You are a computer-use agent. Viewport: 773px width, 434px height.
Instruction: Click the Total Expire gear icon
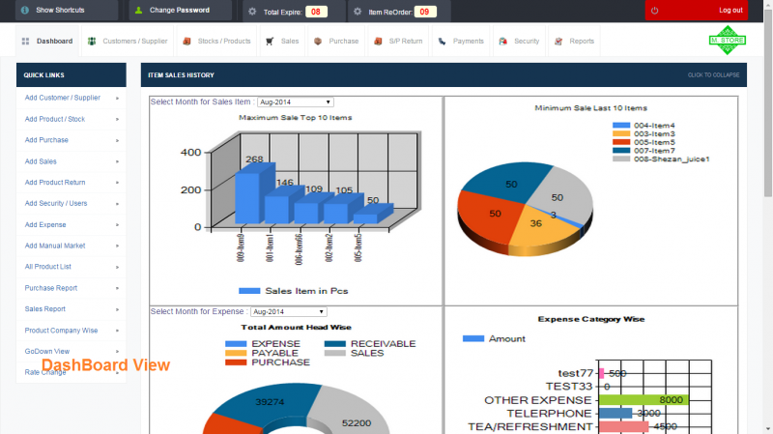click(x=252, y=12)
